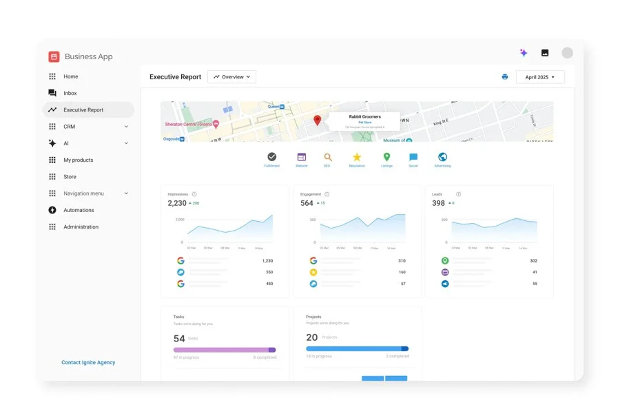Print the Executive Report
This screenshot has width=620, height=420.
(x=505, y=76)
